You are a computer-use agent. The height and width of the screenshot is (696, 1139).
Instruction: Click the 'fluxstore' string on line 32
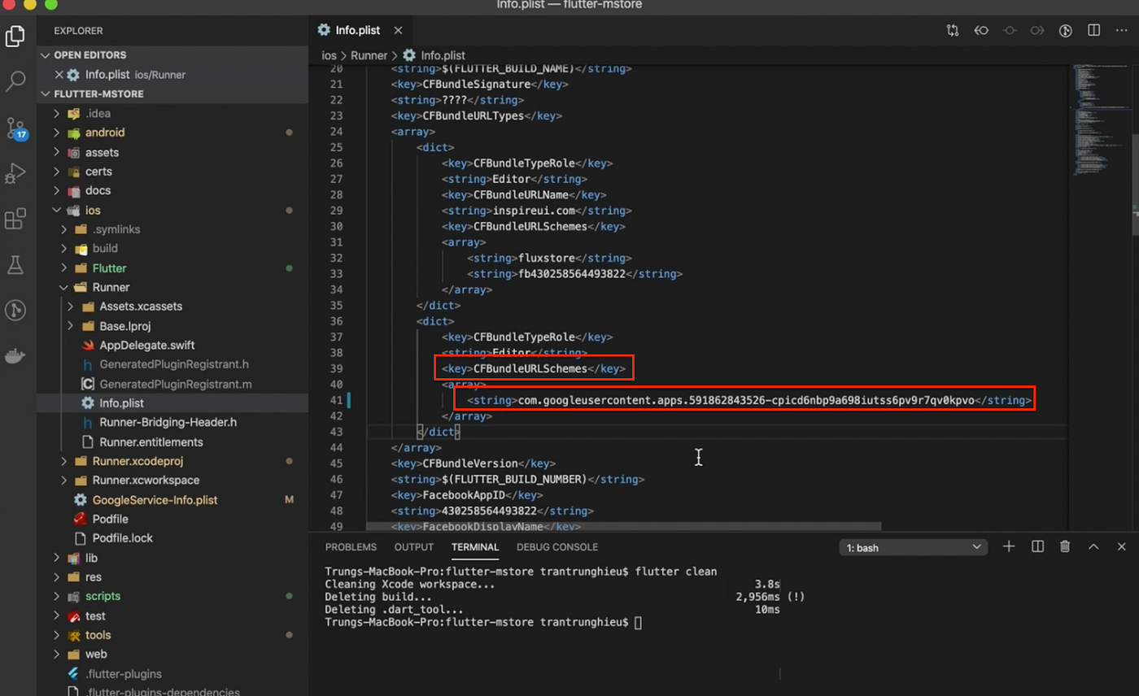pos(551,258)
